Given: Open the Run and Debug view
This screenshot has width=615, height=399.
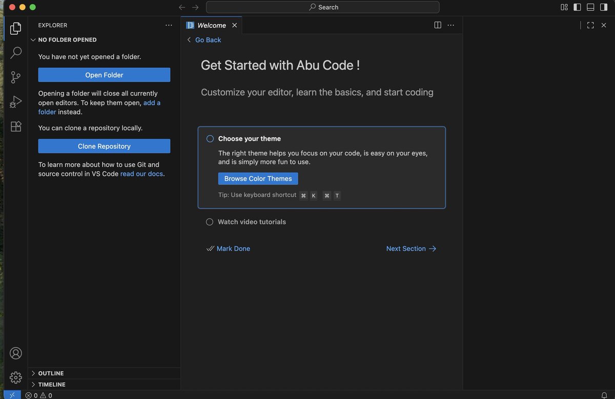Looking at the screenshot, I should click(x=16, y=102).
